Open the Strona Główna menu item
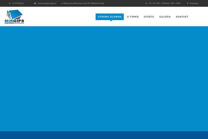 (x=110, y=17)
